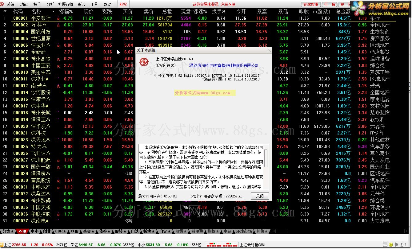Switch to the 自选 tab
The image size is (412, 249).
point(135,231)
